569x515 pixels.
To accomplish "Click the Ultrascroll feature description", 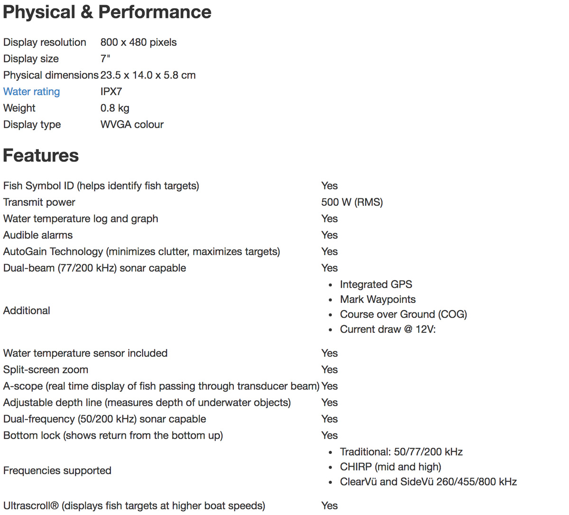I will 134,506.
